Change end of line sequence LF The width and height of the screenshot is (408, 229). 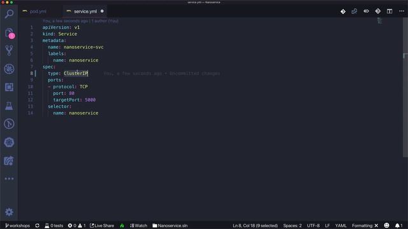(x=327, y=226)
